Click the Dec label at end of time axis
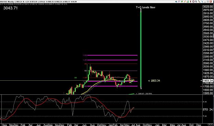Viewport: 214px width, 126px height. coord(199,125)
